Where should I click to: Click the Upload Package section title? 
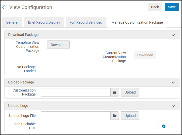[21, 82]
